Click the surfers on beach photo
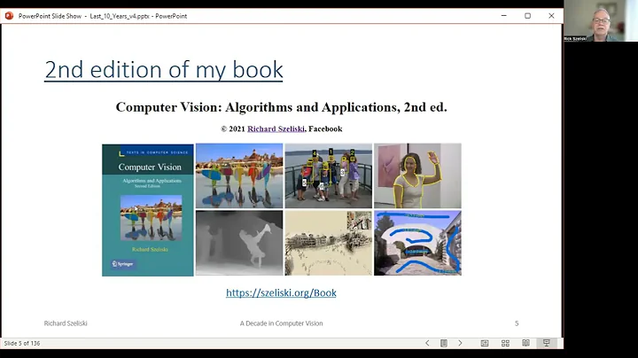This screenshot has width=638, height=358. (x=239, y=175)
